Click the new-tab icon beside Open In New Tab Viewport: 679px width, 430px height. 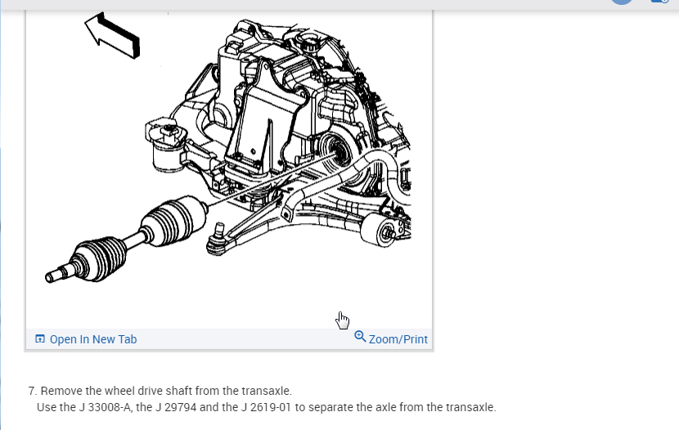[x=40, y=338]
